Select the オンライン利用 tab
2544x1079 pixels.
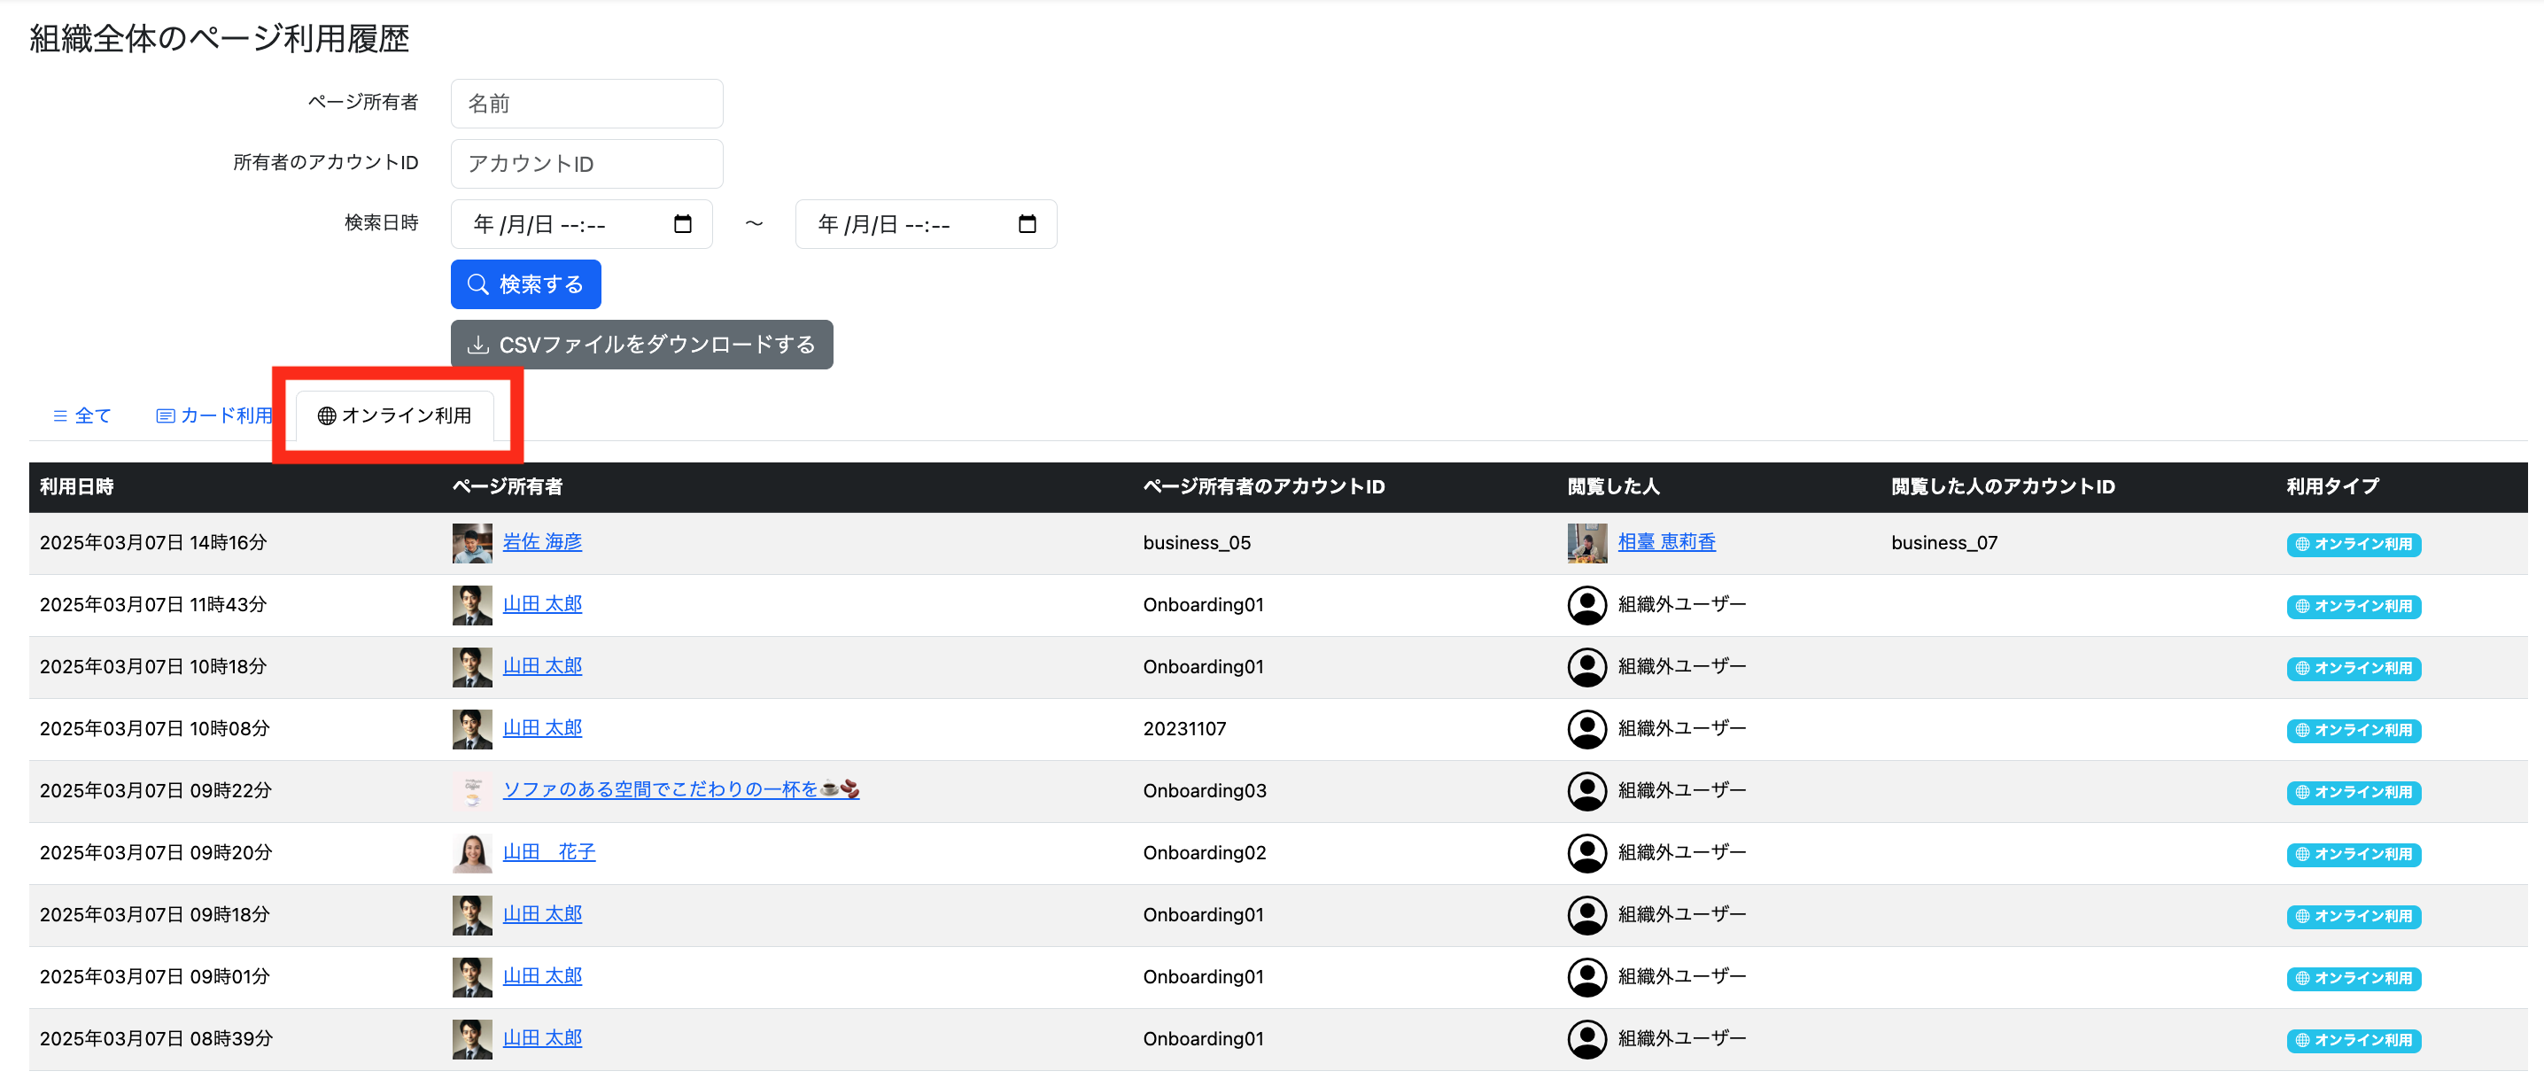(x=395, y=416)
